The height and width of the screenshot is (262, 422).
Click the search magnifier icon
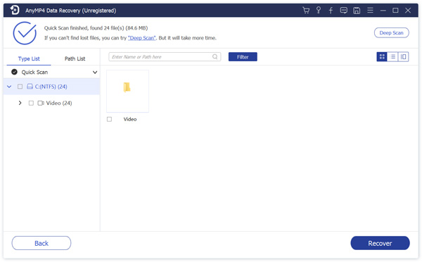215,57
